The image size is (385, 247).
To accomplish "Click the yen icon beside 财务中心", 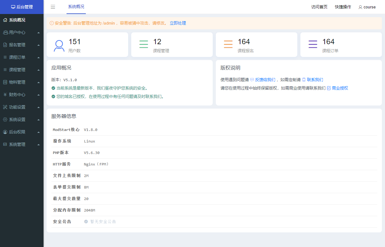I will point(5,95).
